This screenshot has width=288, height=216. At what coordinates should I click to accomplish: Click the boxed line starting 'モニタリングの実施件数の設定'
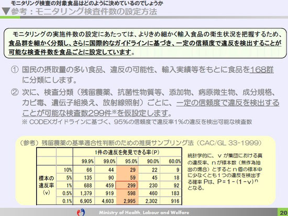[x=147, y=34]
